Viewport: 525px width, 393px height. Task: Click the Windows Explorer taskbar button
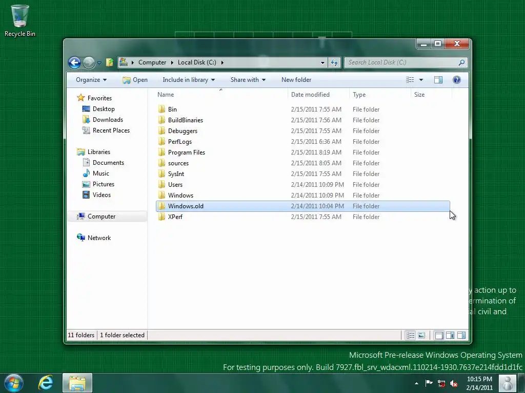click(77, 383)
